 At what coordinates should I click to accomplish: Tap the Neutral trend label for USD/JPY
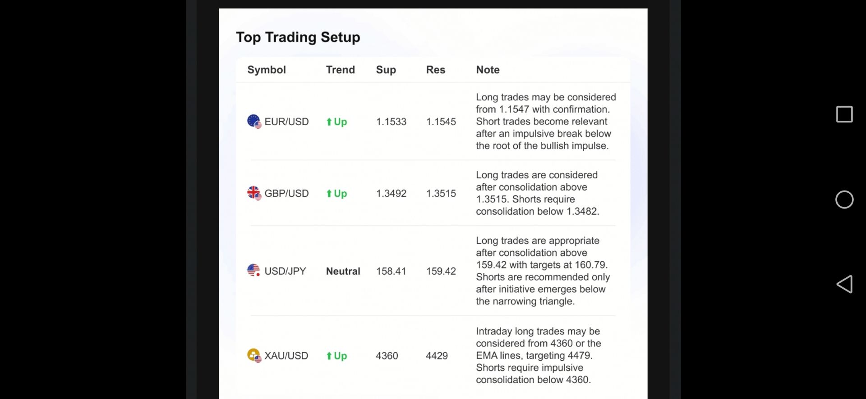[x=343, y=271]
